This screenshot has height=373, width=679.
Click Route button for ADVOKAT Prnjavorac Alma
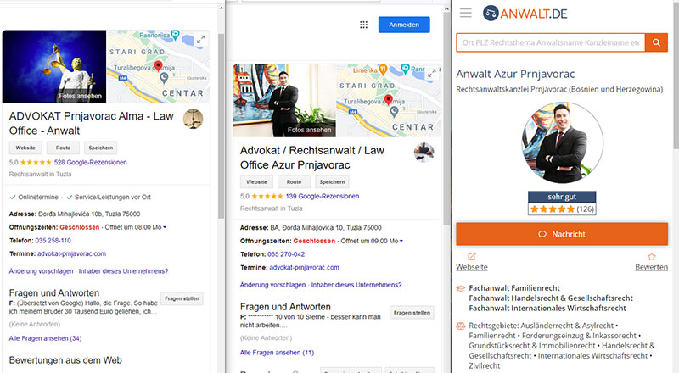click(63, 148)
